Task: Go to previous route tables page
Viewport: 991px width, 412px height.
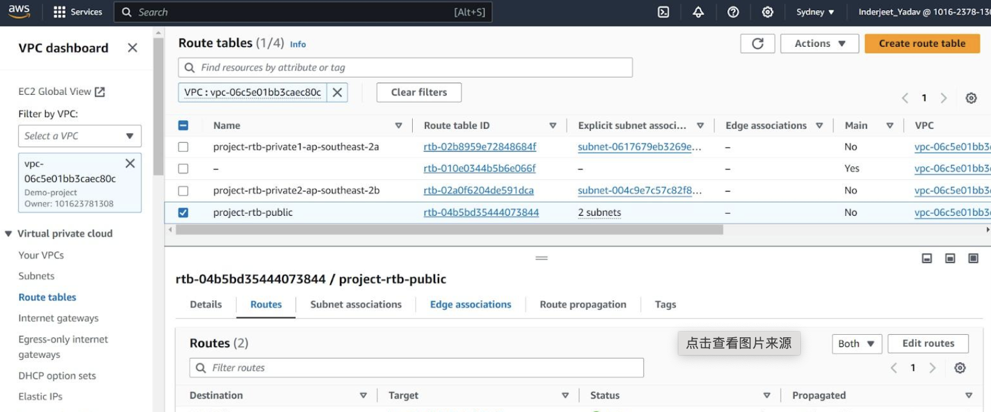Action: pyautogui.click(x=905, y=98)
